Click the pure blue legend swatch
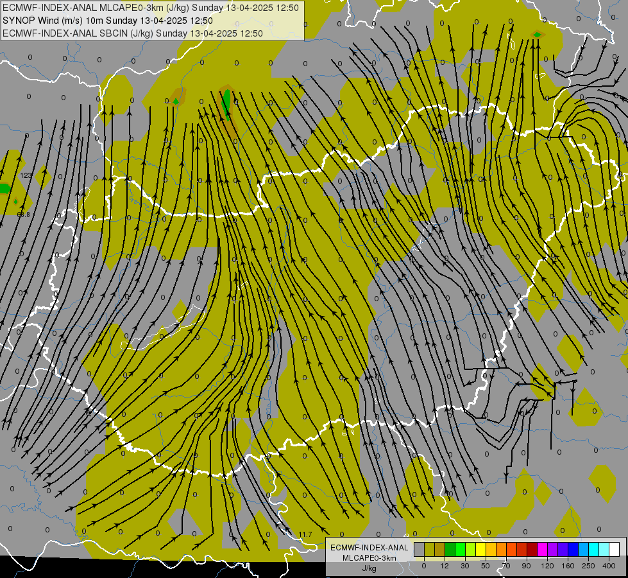 (x=573, y=549)
